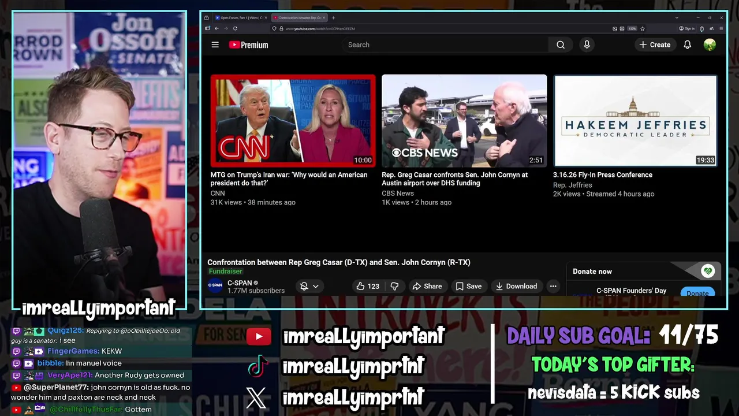This screenshot has width=739, height=416.
Task: Go to YouTube Premium home logo
Action: (248, 44)
